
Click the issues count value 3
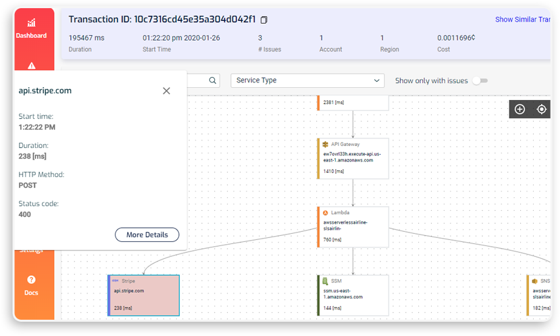(260, 38)
